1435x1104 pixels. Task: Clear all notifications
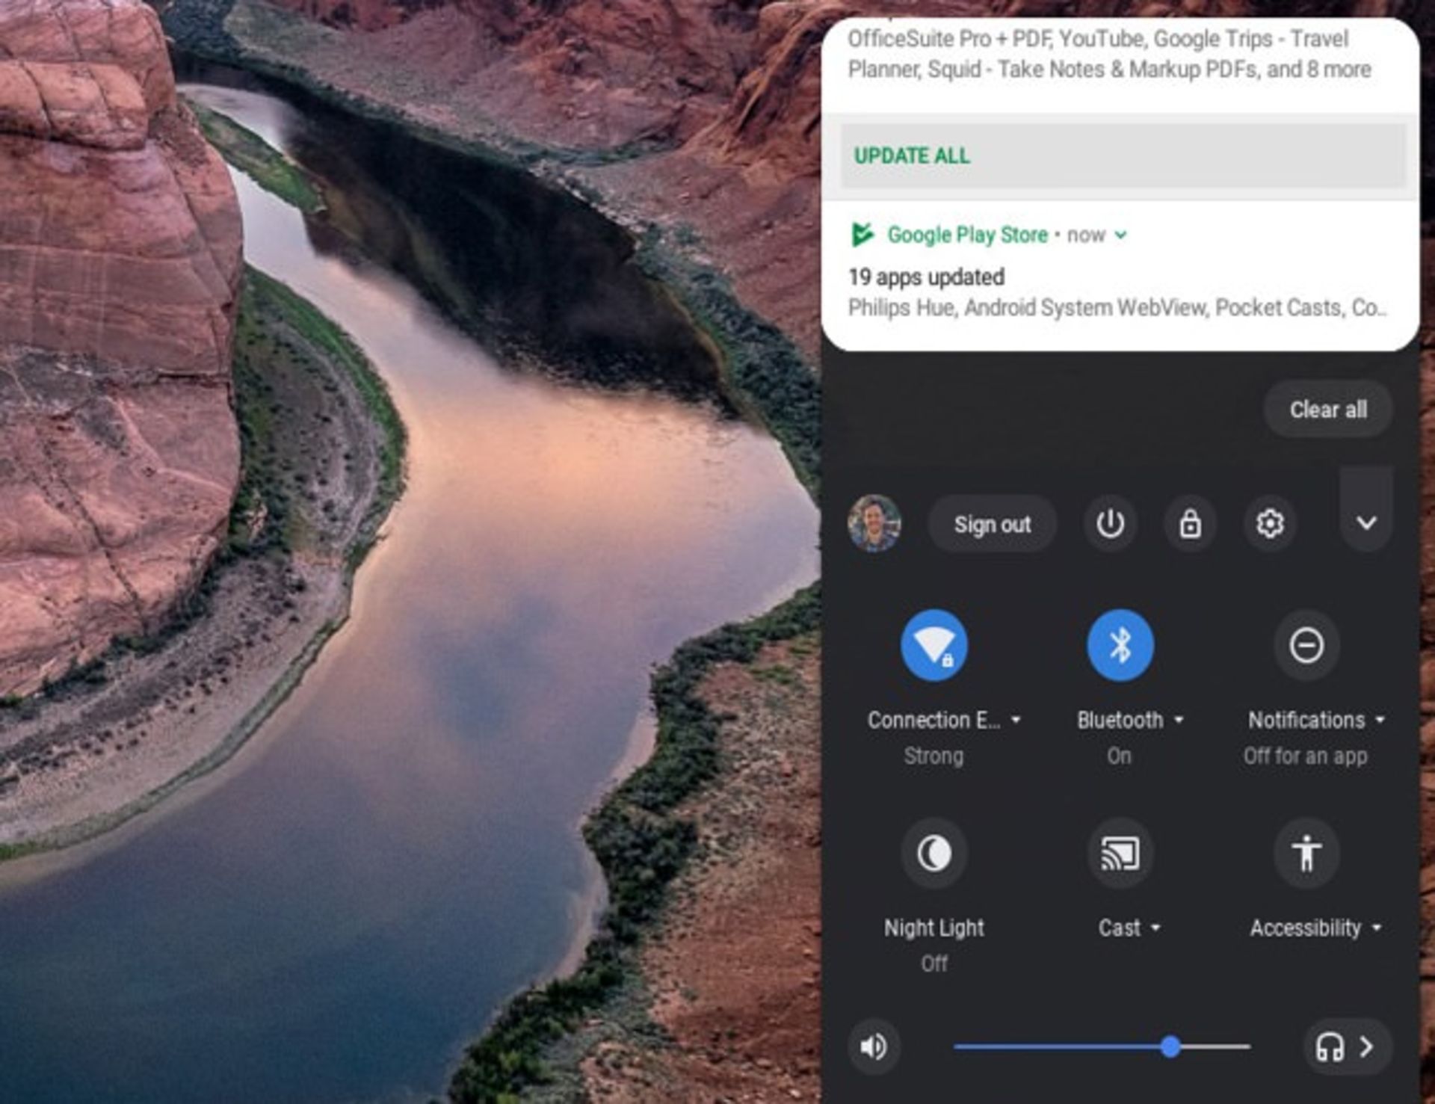[x=1328, y=410]
